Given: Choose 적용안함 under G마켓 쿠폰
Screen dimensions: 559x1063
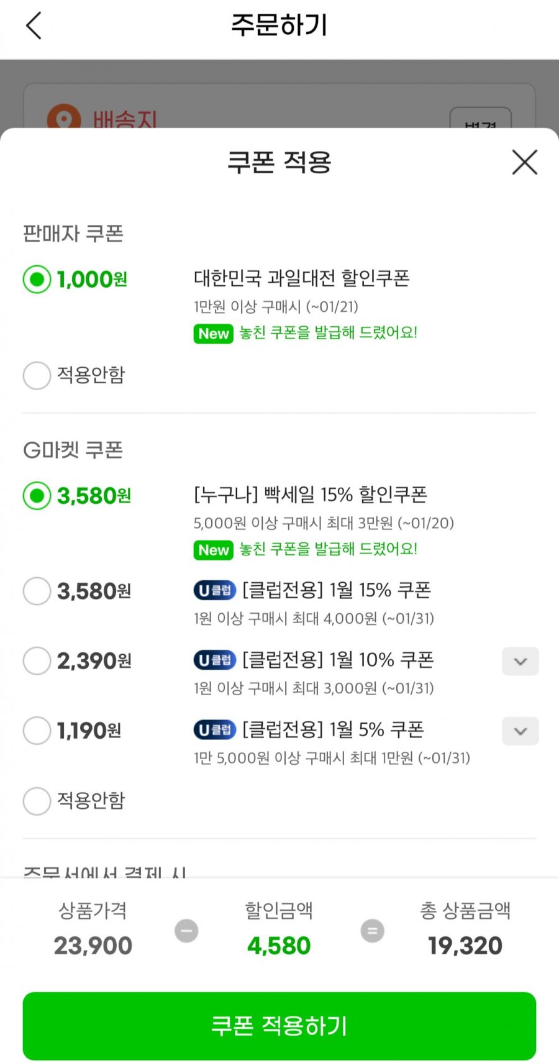Looking at the screenshot, I should (x=37, y=801).
